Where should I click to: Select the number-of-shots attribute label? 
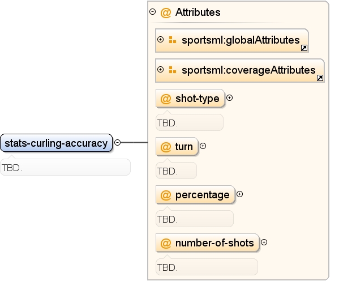pos(214,243)
